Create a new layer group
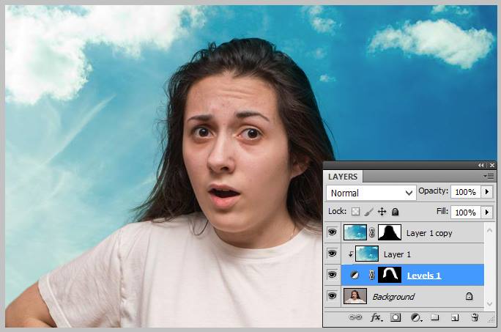 [434, 317]
